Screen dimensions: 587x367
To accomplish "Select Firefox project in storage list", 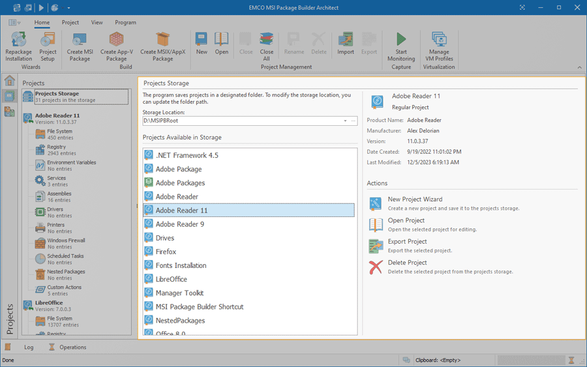I will click(x=249, y=252).
